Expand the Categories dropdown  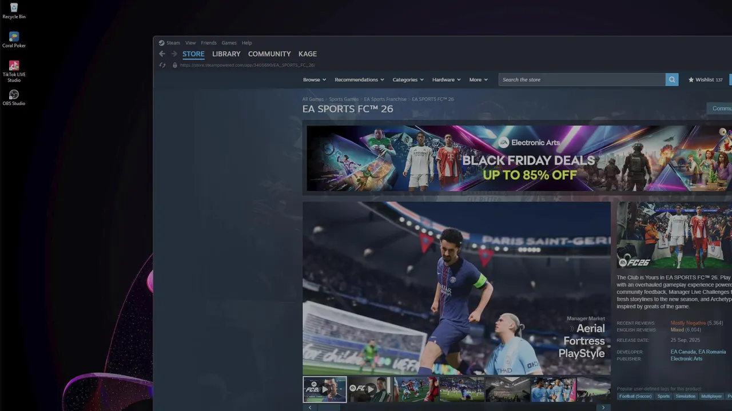408,80
